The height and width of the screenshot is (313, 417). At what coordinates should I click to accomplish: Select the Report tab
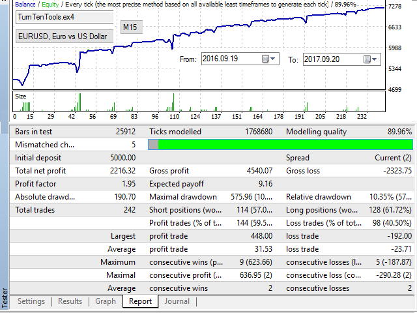click(x=141, y=301)
